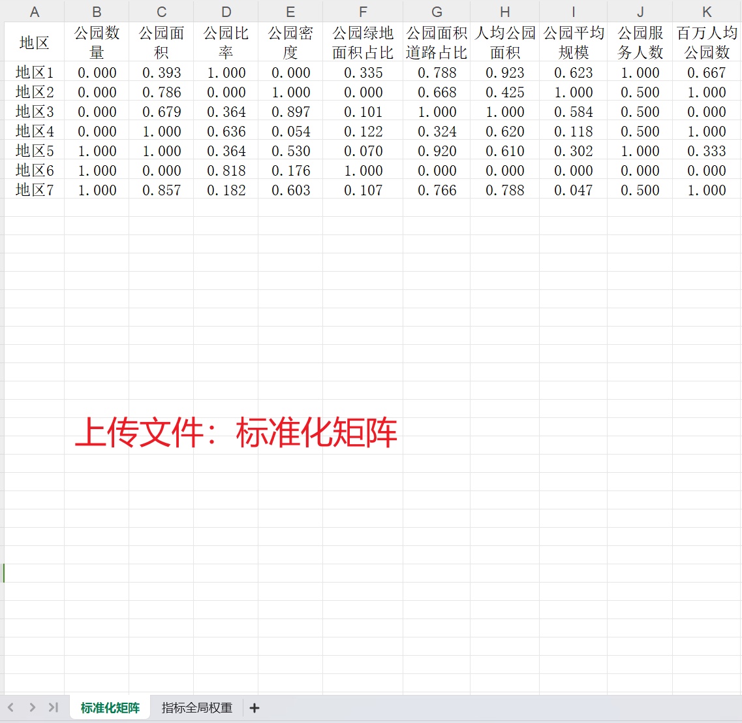The width and height of the screenshot is (742, 723).
Task: Select column B header
Action: pyautogui.click(x=97, y=12)
